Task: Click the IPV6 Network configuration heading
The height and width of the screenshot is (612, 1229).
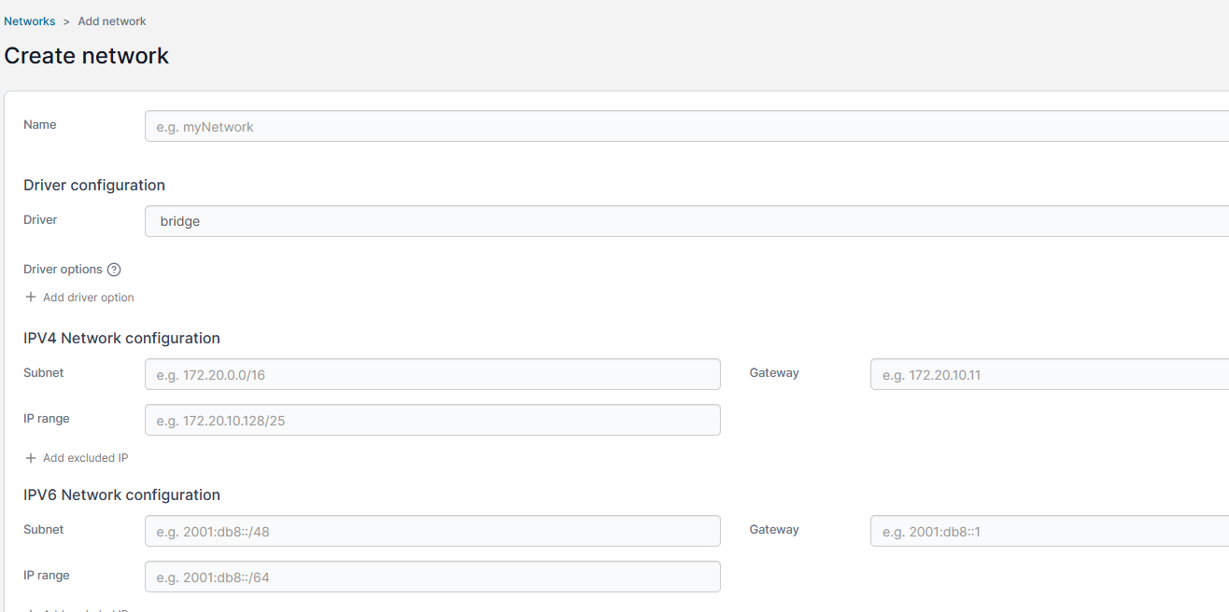Action: click(x=121, y=494)
